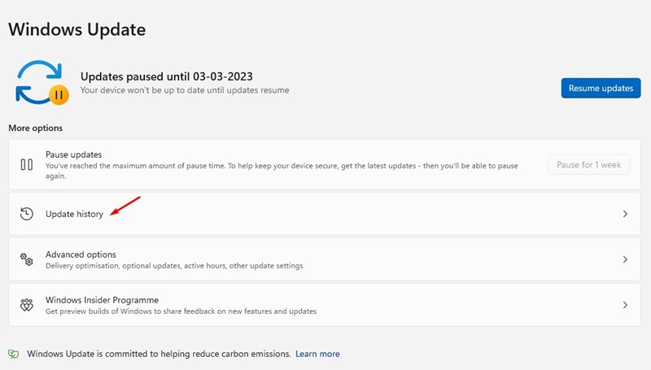The image size is (651, 370).
Task: Click the Delivery optimisation description text
Action: click(174, 265)
